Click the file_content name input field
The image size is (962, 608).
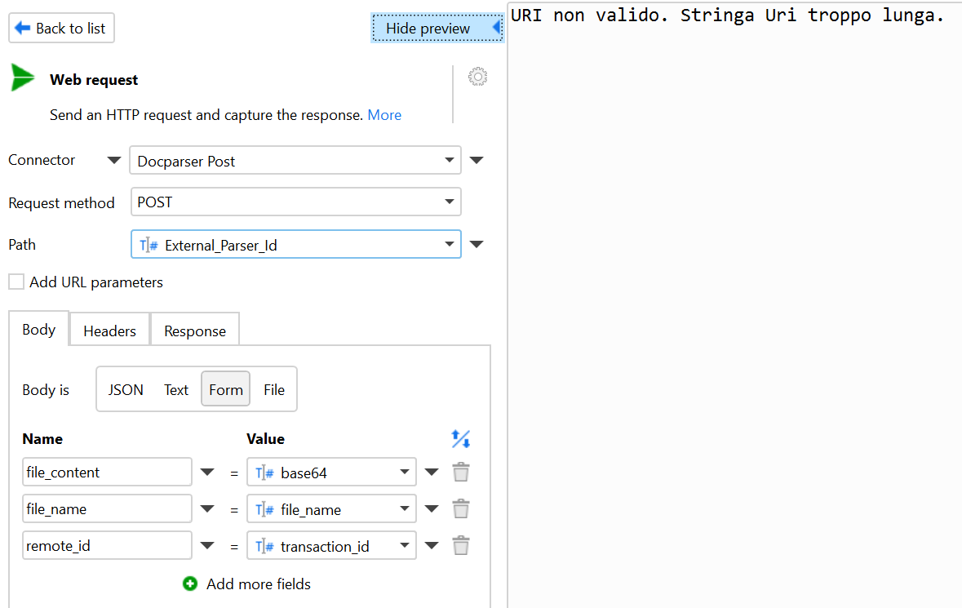pyautogui.click(x=108, y=472)
